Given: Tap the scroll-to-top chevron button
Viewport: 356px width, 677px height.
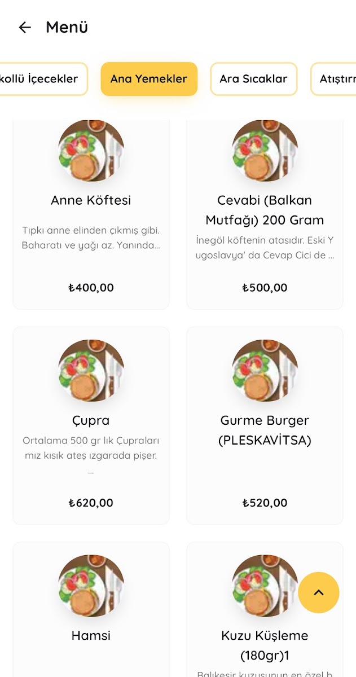Looking at the screenshot, I should point(319,592).
